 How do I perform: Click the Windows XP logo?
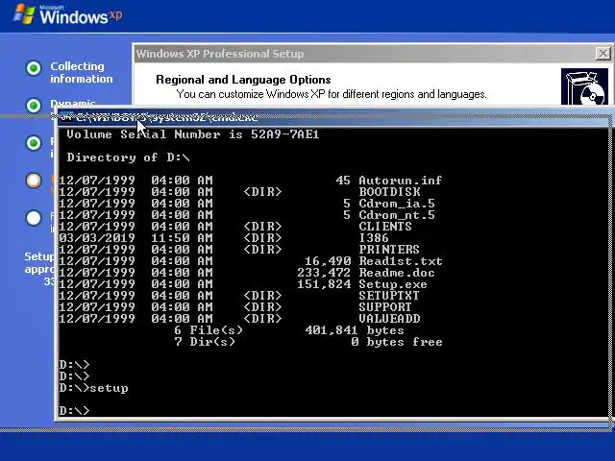point(67,15)
